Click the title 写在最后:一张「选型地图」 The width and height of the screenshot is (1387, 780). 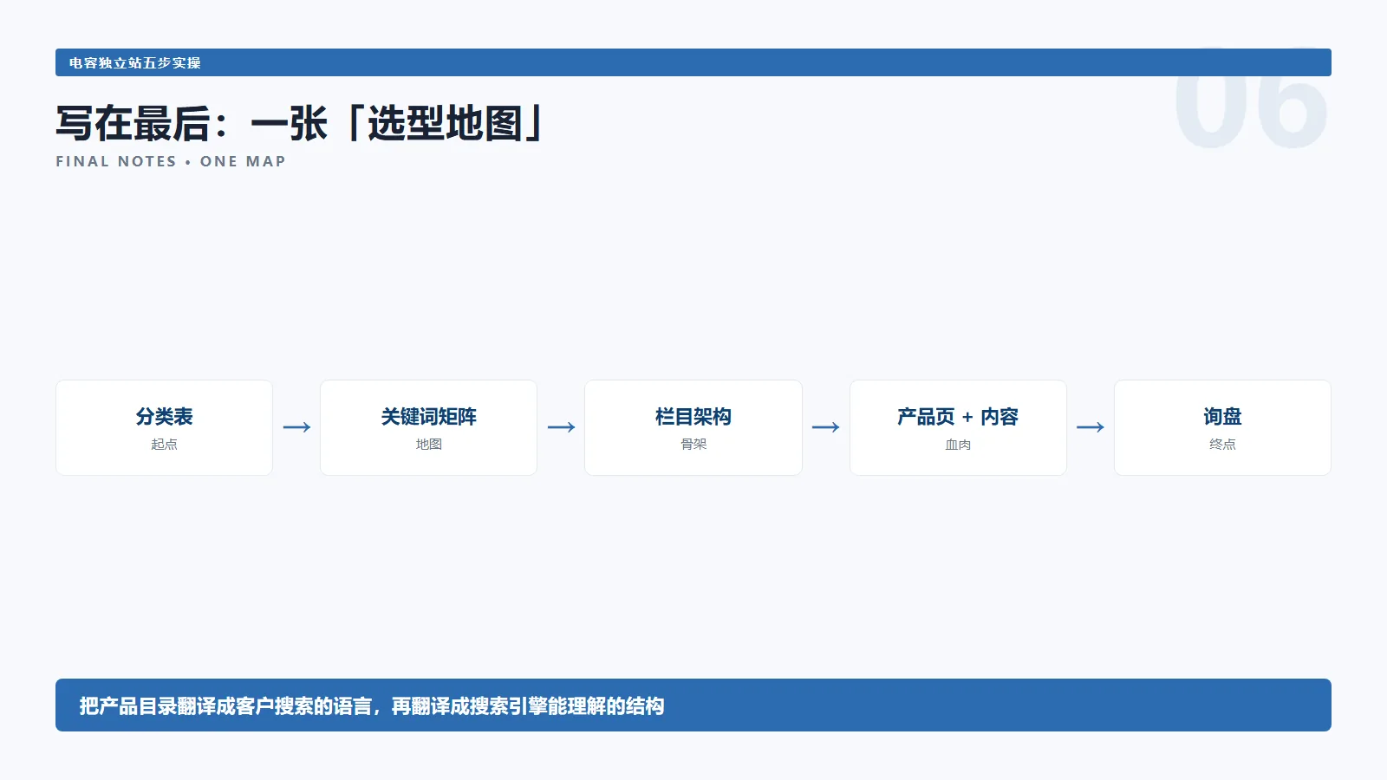[300, 123]
